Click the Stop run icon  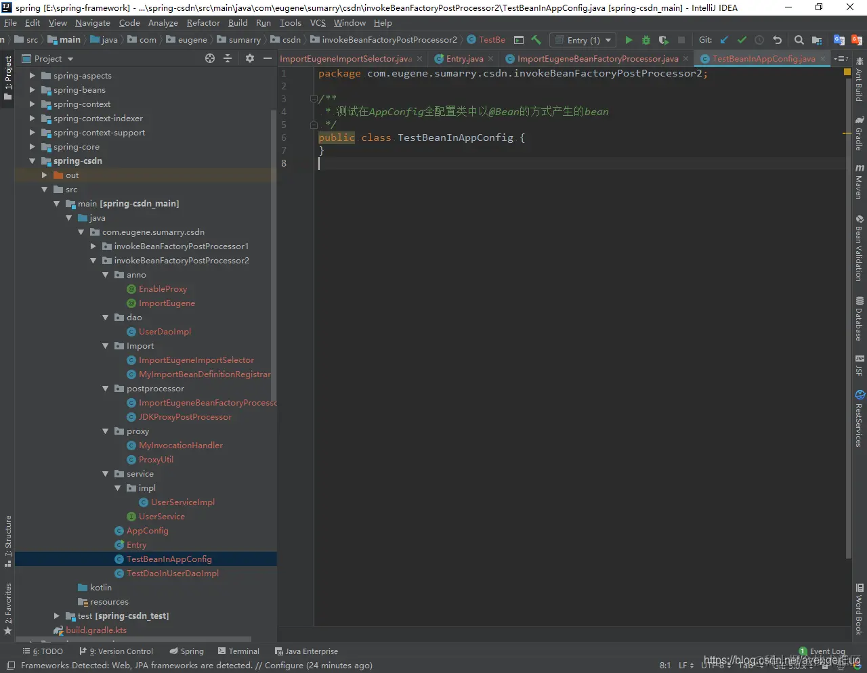click(x=681, y=40)
